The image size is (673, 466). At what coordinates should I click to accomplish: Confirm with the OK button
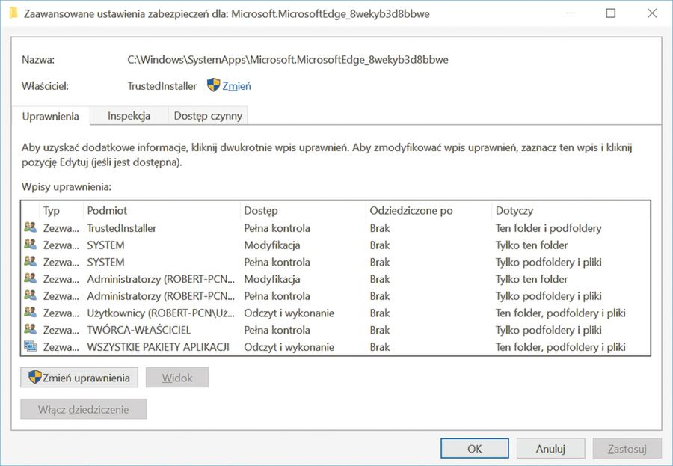[x=475, y=448]
